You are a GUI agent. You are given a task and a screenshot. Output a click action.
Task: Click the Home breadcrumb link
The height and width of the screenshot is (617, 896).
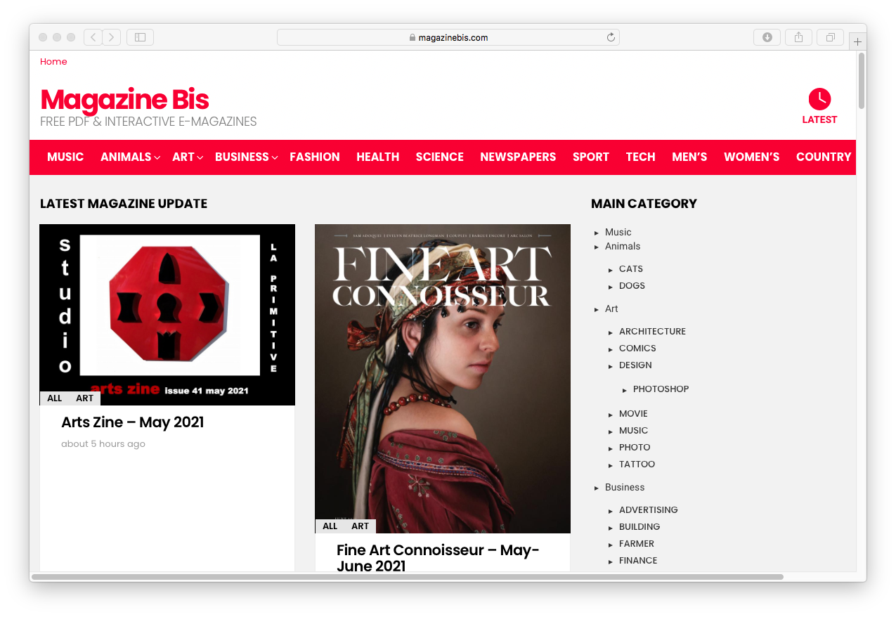coord(53,62)
